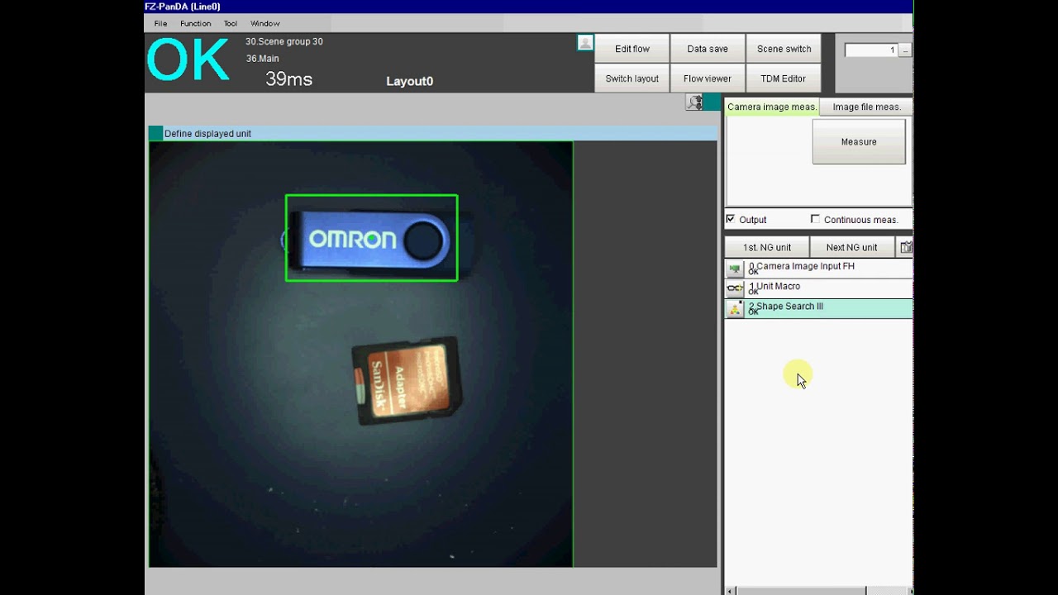Screen dimensions: 1058x595
Task: Click the Measure button
Action: click(859, 141)
